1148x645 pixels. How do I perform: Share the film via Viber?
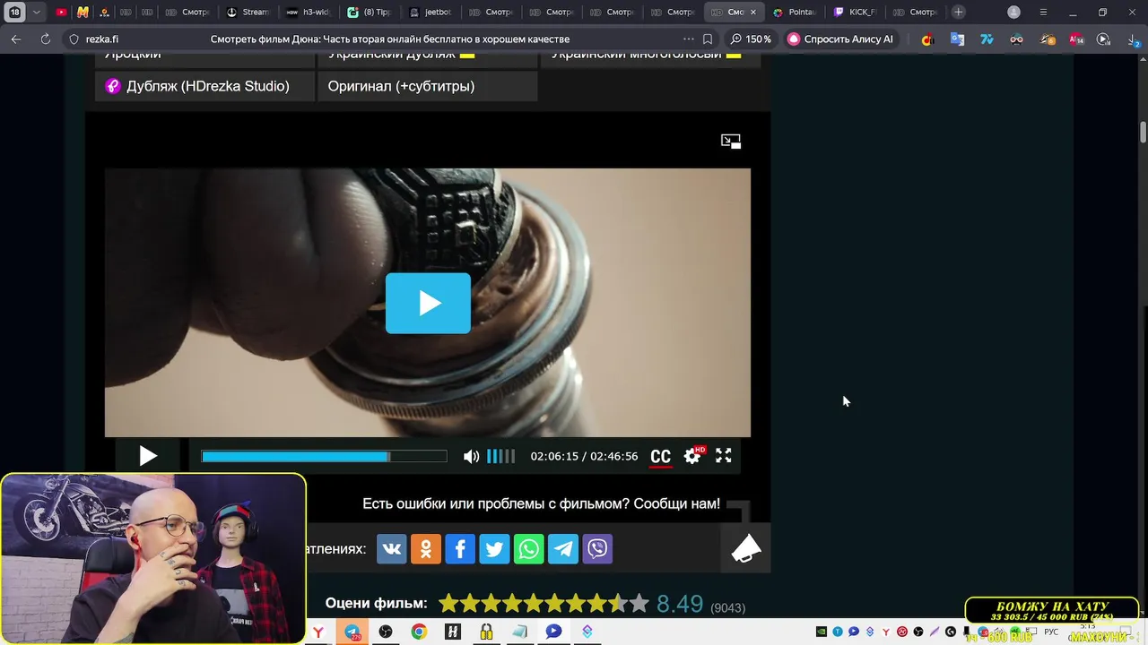597,548
